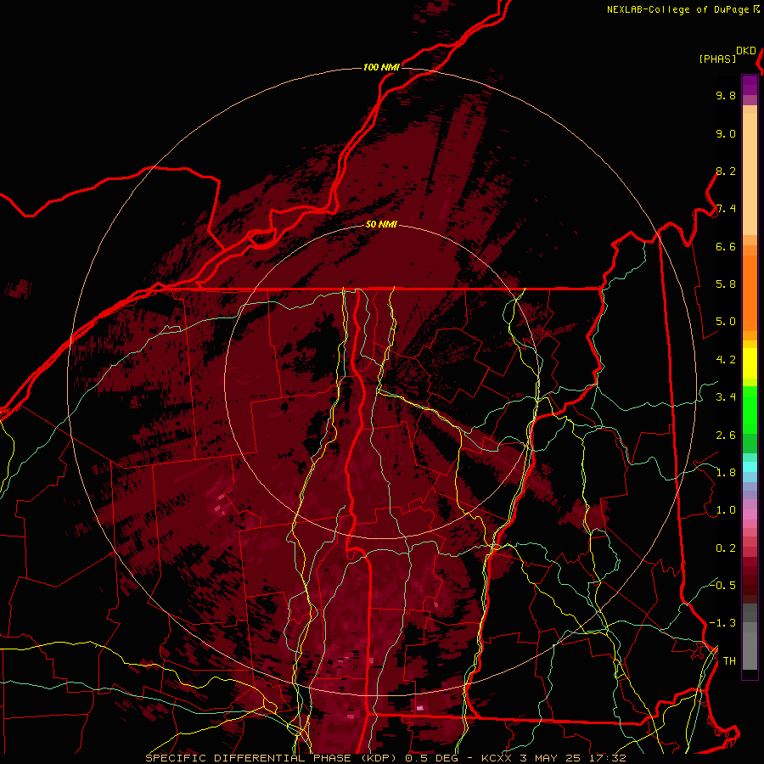Click the "TH" threshold label
Viewport: 764px width, 764px height.
pyautogui.click(x=729, y=661)
